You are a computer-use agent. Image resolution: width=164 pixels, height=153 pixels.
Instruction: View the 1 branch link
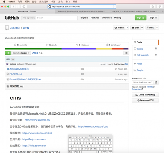click(51, 45)
